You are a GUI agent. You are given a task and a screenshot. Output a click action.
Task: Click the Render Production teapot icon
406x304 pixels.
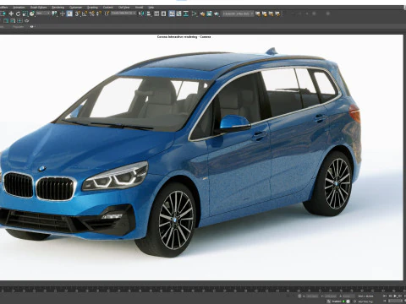click(217, 14)
